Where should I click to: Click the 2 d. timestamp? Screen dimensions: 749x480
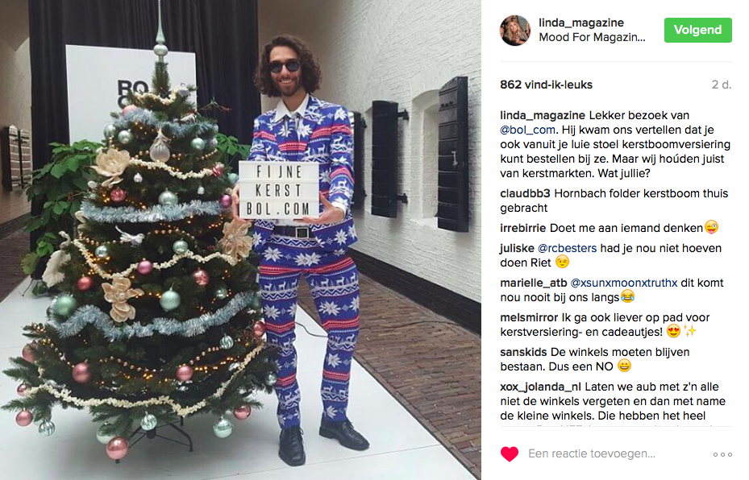(722, 85)
